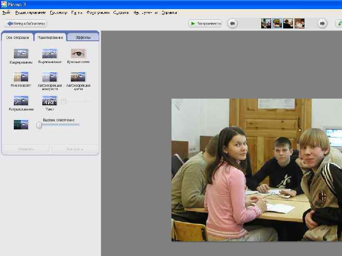Switch to the basic operations tab
Viewport: 342px width, 256px height.
pyautogui.click(x=18, y=37)
